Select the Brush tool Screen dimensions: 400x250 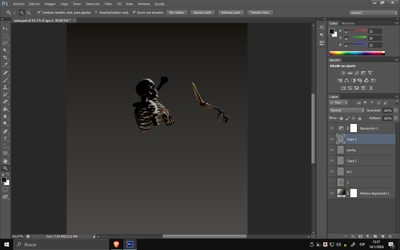point(5,80)
